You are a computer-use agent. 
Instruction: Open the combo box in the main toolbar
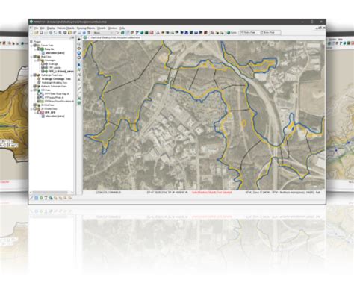103,33
